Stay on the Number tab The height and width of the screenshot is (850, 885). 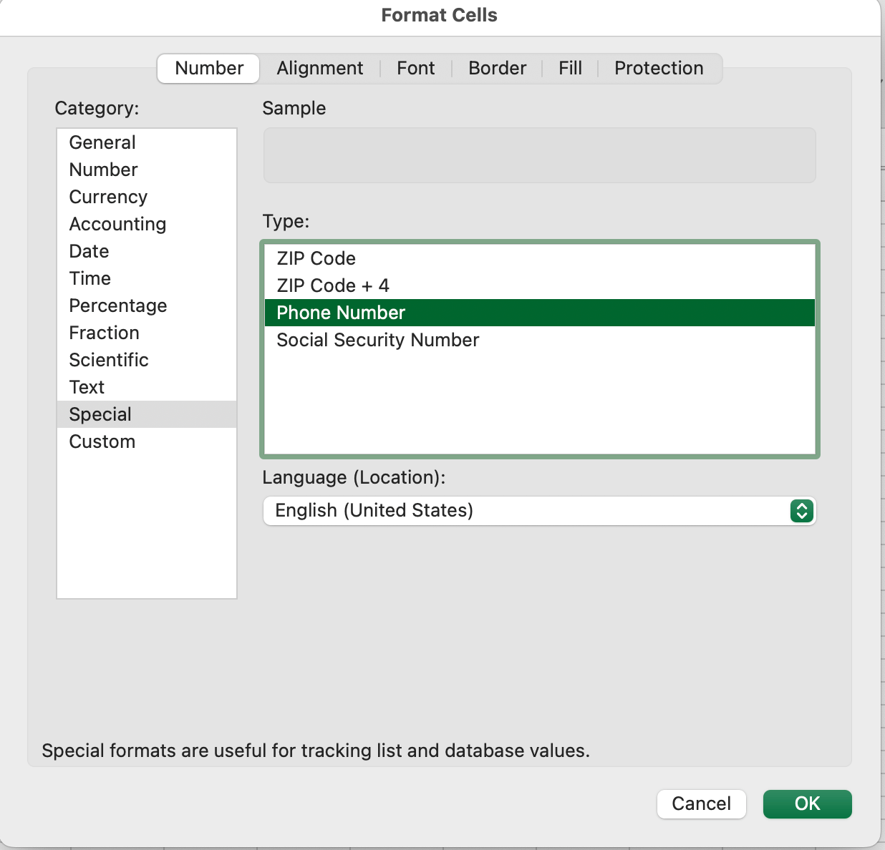[208, 68]
